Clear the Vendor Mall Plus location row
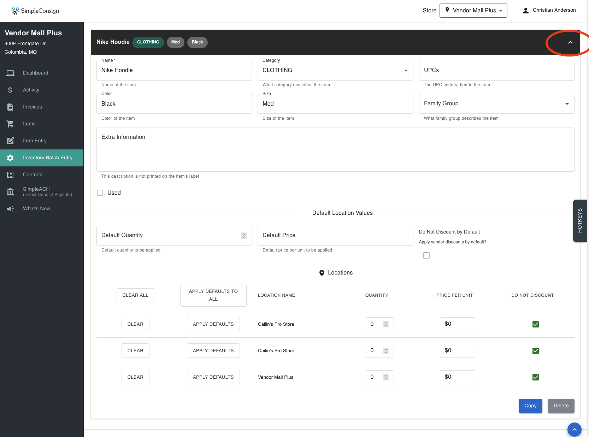The height and width of the screenshot is (437, 589). (x=135, y=377)
